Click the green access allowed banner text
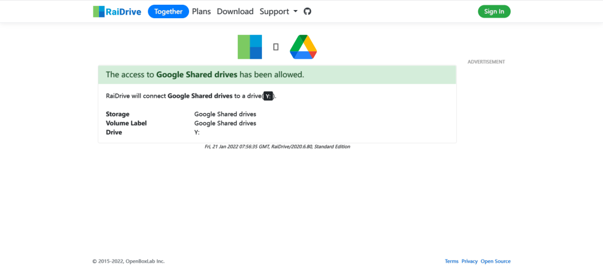The width and height of the screenshot is (603, 272). 205,75
